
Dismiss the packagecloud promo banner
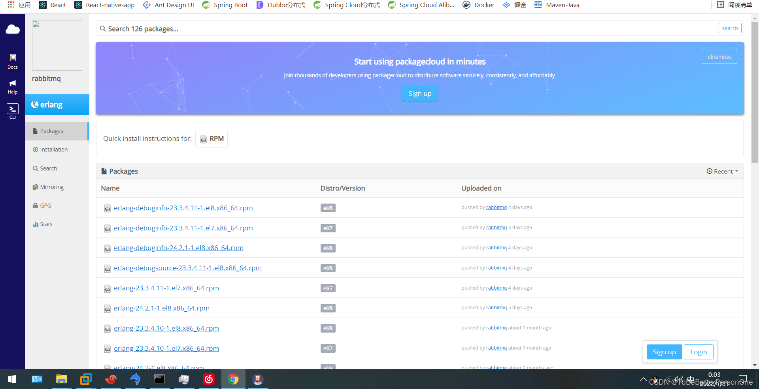pyautogui.click(x=719, y=56)
